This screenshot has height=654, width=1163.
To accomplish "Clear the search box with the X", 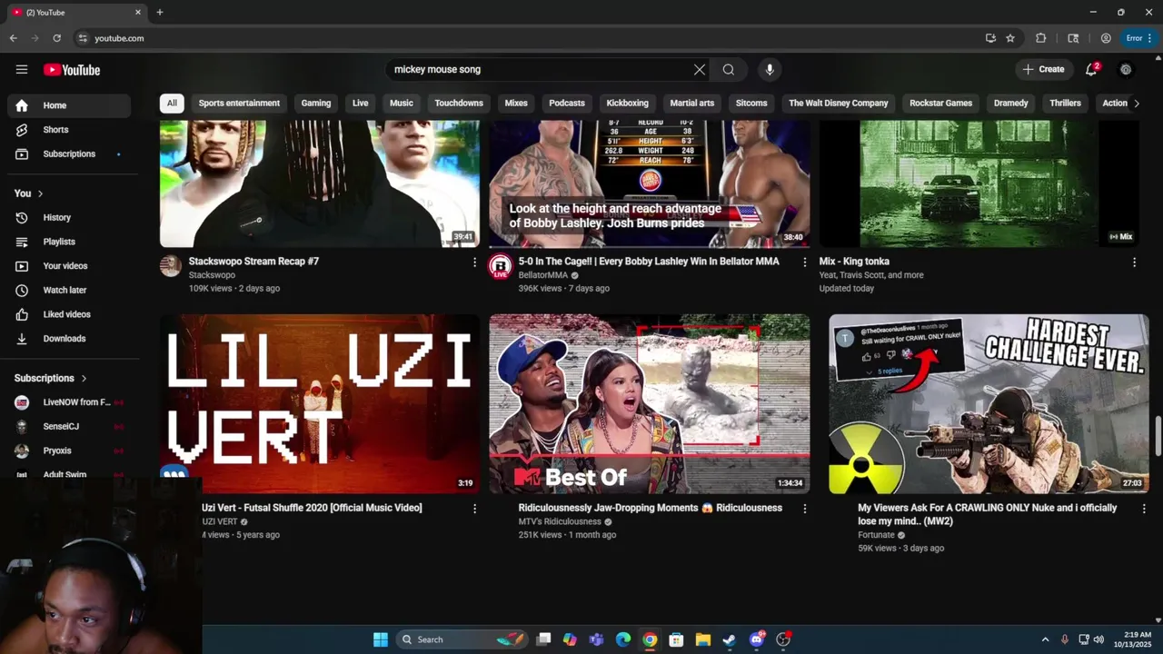I will click(700, 69).
